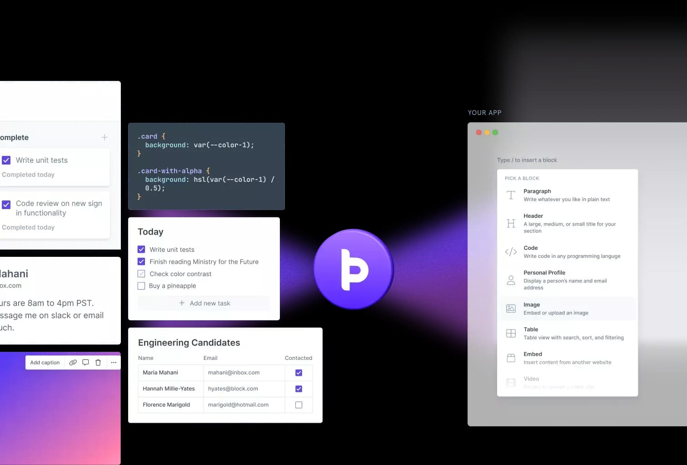Check Contacted box for Florence Marigold

point(299,405)
